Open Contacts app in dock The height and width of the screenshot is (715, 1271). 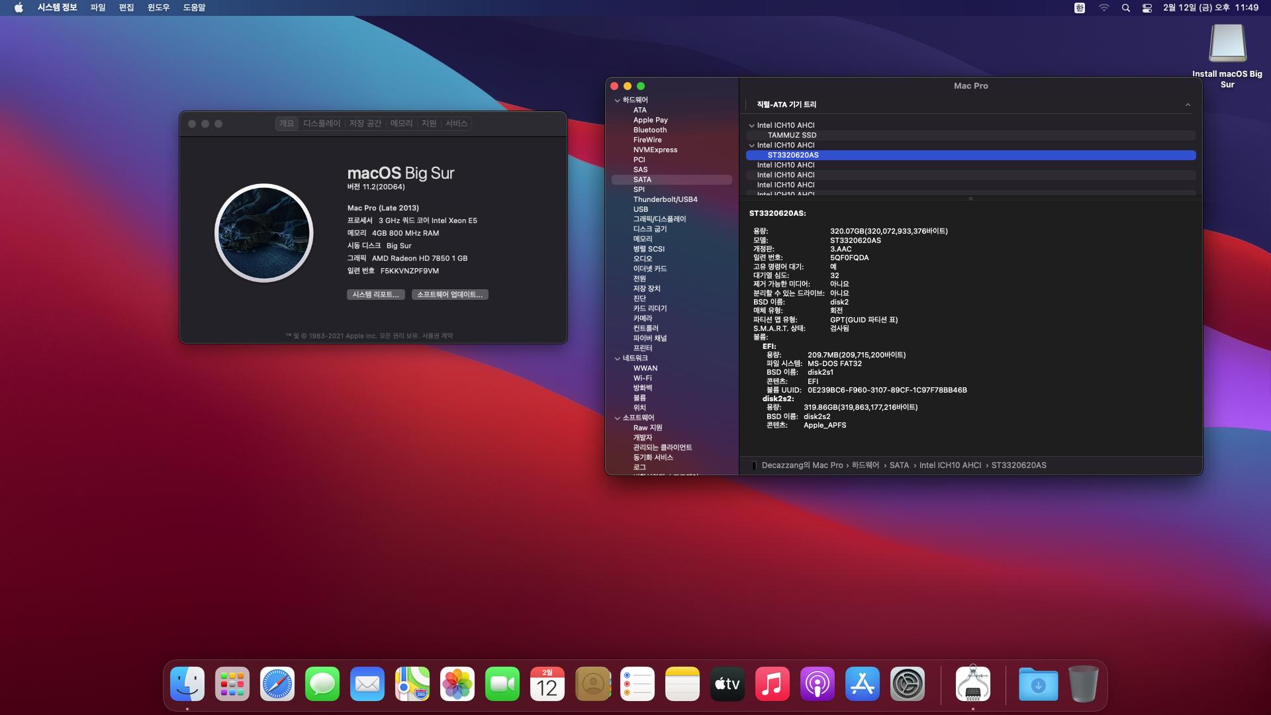pyautogui.click(x=592, y=684)
